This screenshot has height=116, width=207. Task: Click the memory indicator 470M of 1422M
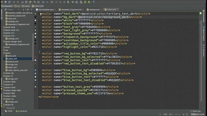pyautogui.click(x=198, y=114)
